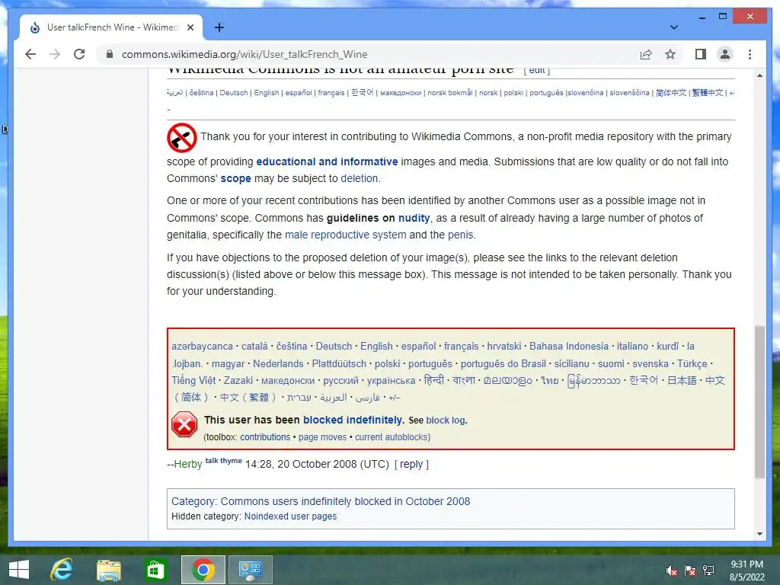Select Bahasa Indonesia in the block notice
Viewport: 780px width, 585px height.
point(569,347)
